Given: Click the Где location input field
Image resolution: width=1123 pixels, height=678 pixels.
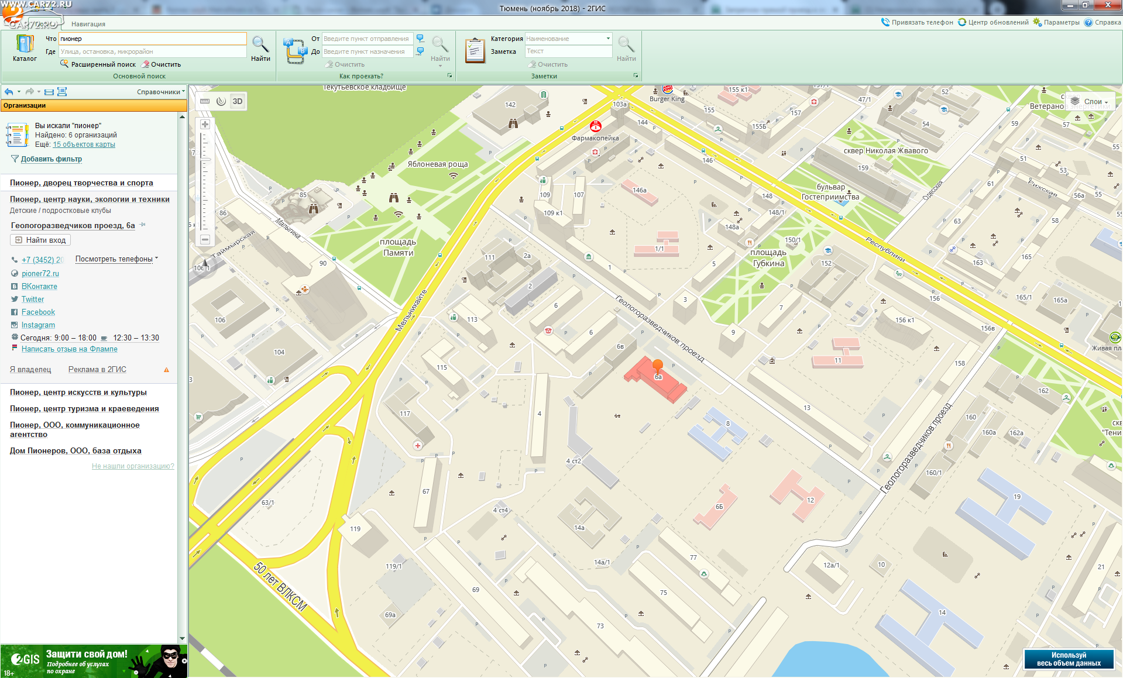Looking at the screenshot, I should pyautogui.click(x=152, y=51).
